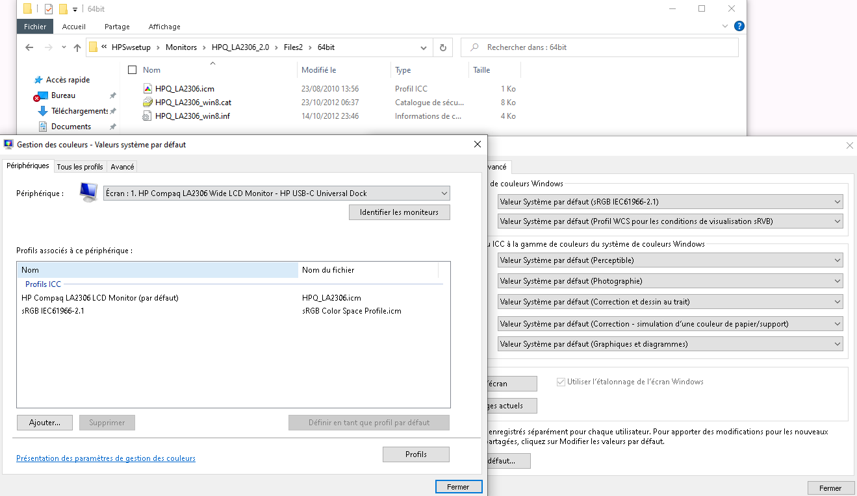Open Téléchargements in quick access sidebar

click(79, 111)
